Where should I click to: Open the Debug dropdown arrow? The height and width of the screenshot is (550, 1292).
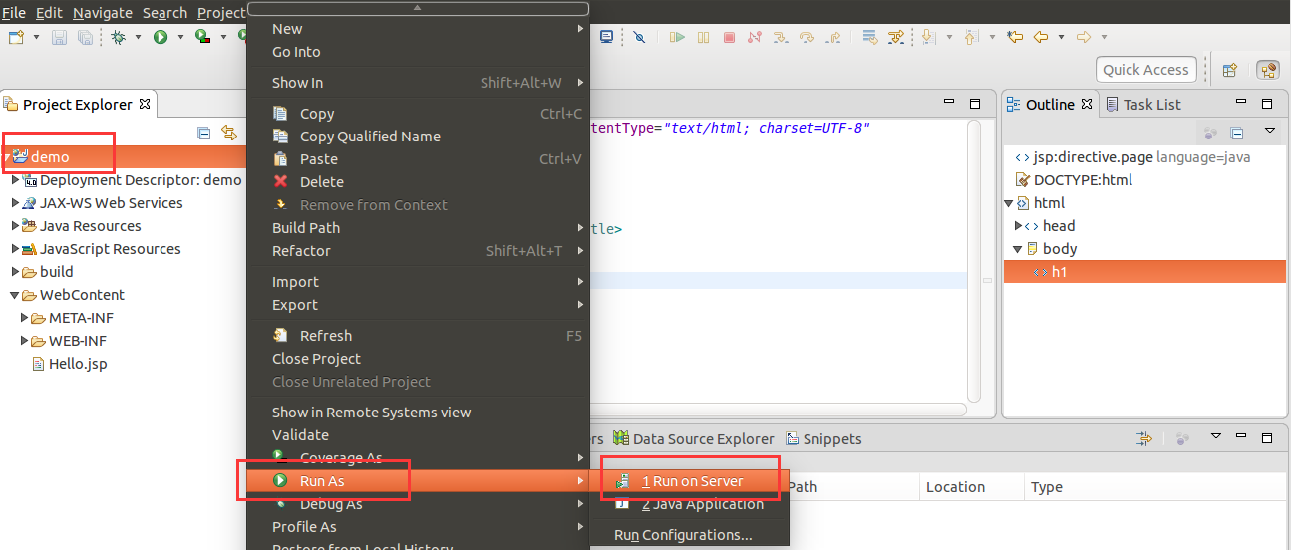[x=138, y=37]
